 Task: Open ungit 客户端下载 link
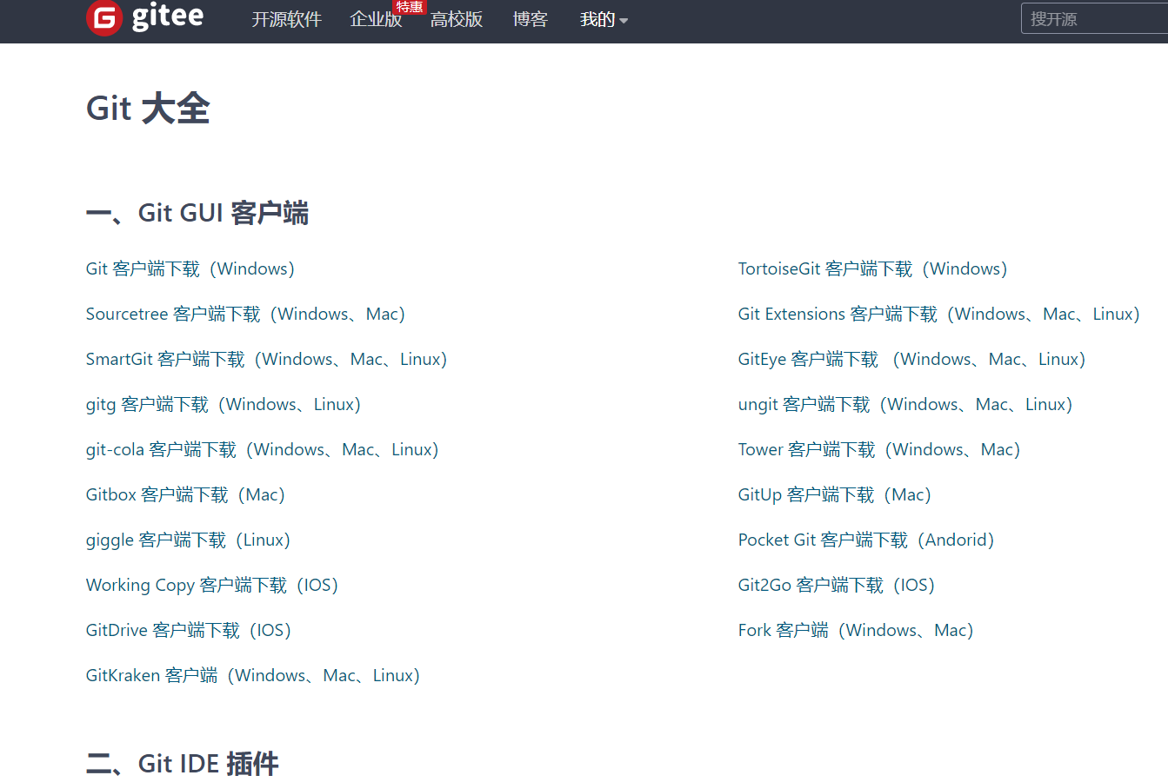(x=905, y=405)
